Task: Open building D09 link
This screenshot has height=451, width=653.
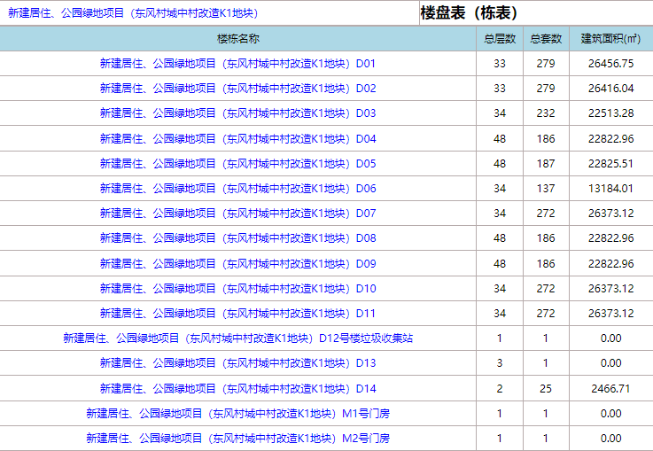Action: click(237, 264)
